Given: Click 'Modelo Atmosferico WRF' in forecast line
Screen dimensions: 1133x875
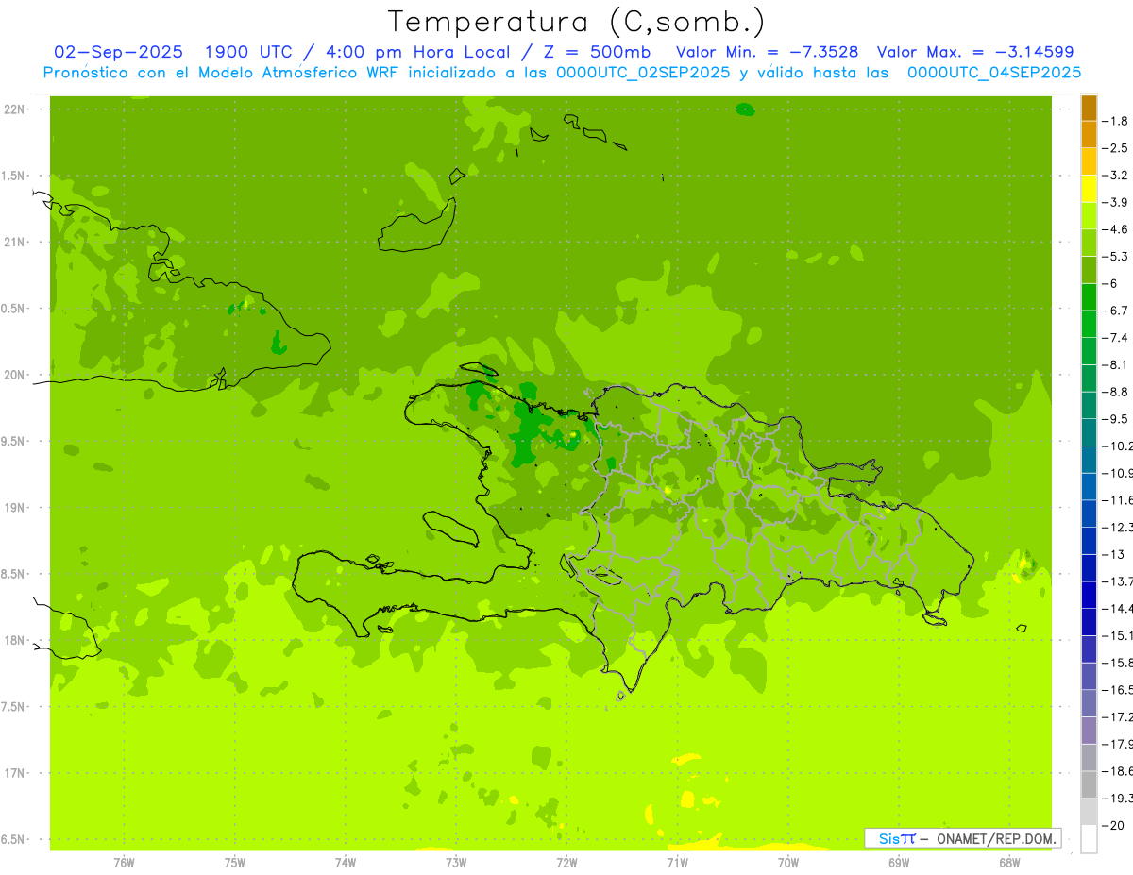Looking at the screenshot, I should tap(273, 73).
